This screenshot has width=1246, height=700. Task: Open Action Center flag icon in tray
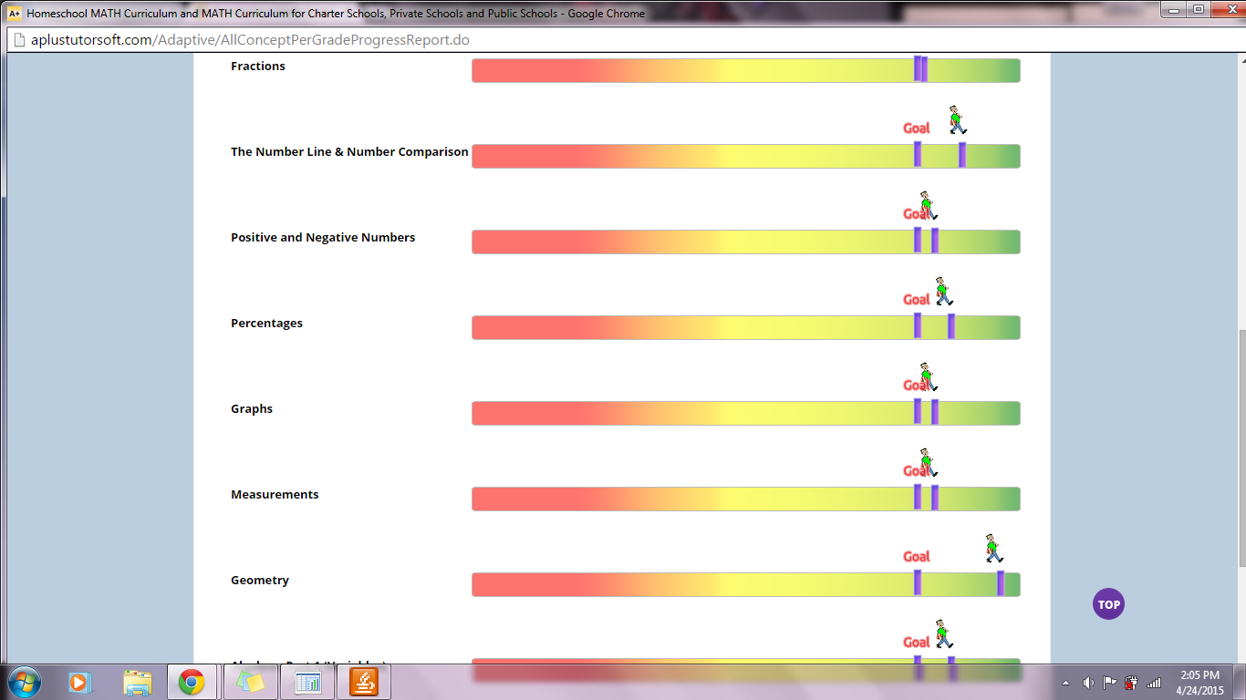1110,682
